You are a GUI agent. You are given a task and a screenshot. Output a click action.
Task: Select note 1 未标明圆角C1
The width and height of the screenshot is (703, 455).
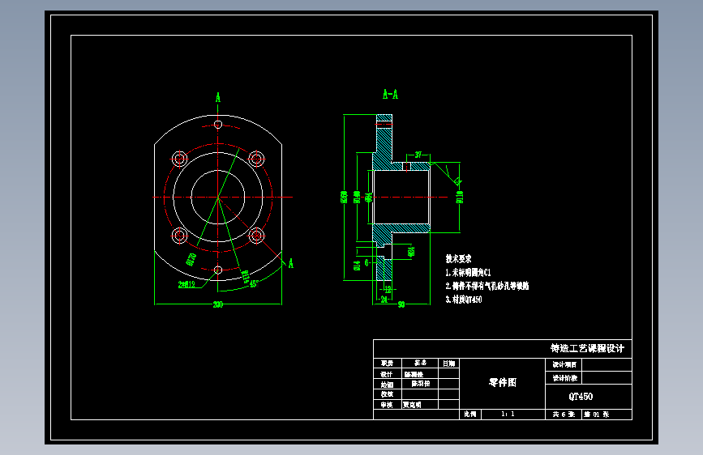(x=468, y=272)
